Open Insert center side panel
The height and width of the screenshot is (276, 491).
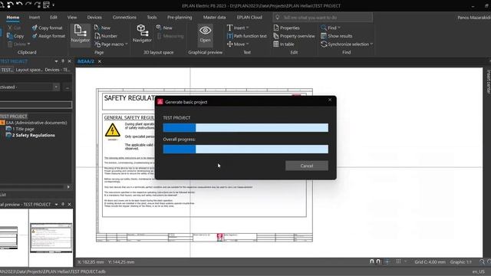[x=488, y=81]
